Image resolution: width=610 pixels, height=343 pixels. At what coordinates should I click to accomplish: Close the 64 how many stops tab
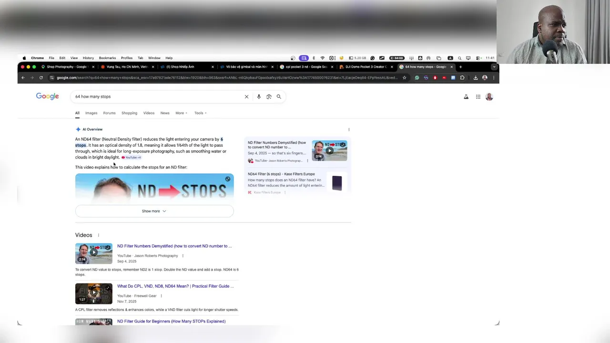coord(451,67)
